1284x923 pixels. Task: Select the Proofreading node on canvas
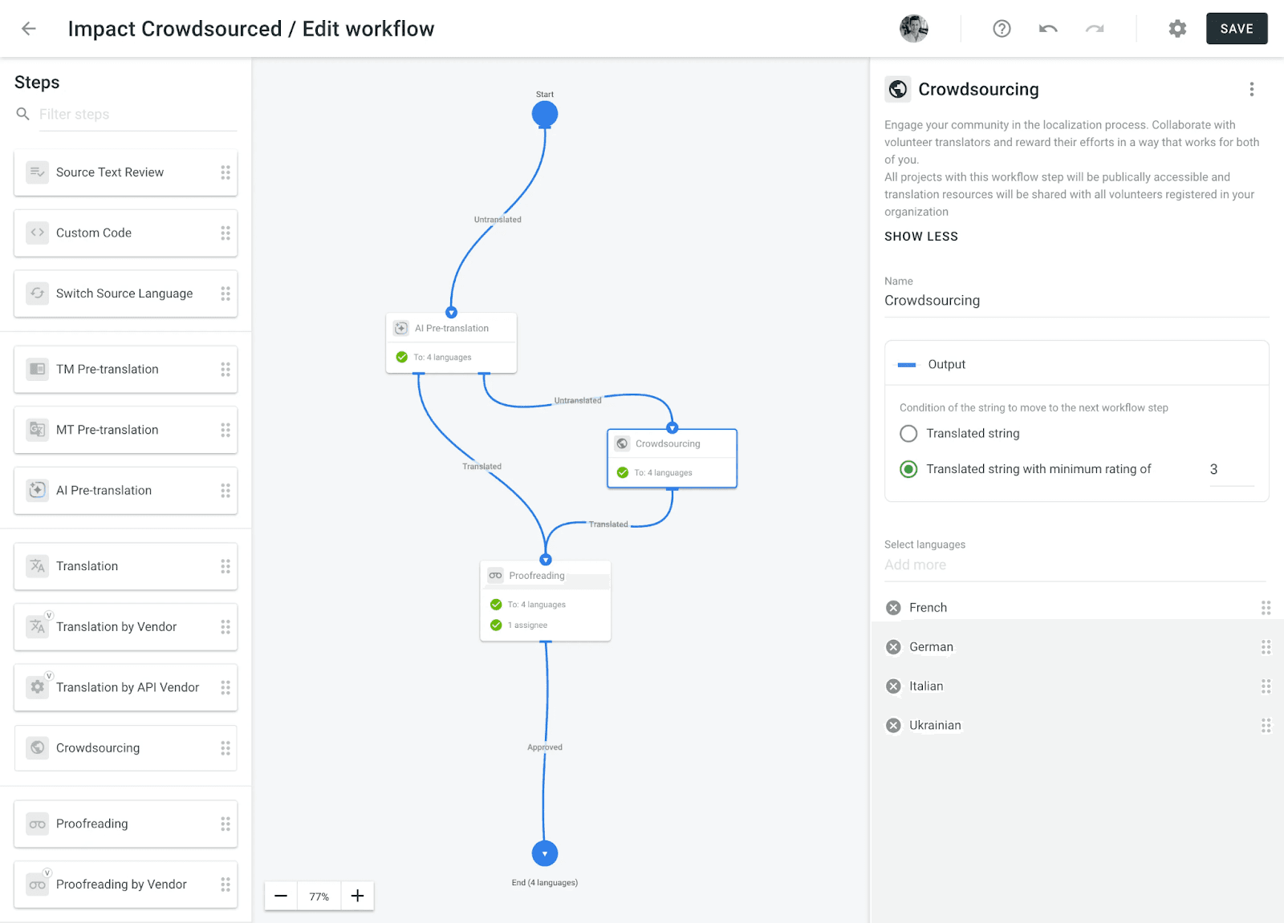click(545, 600)
